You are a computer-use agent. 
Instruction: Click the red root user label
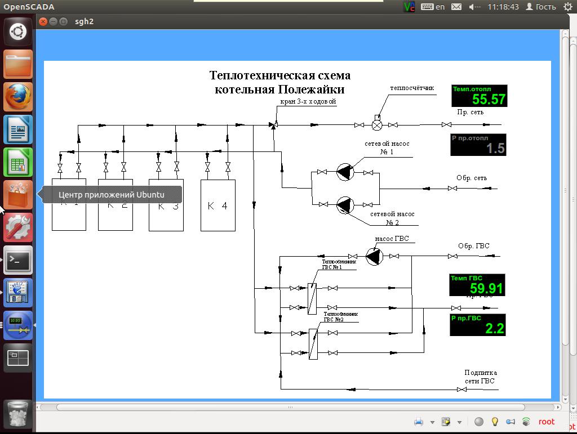point(546,422)
